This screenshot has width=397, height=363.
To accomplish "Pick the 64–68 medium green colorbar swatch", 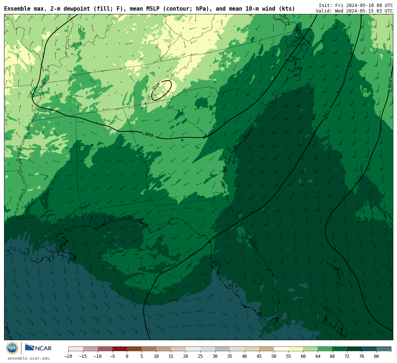I will pyautogui.click(x=325, y=349).
